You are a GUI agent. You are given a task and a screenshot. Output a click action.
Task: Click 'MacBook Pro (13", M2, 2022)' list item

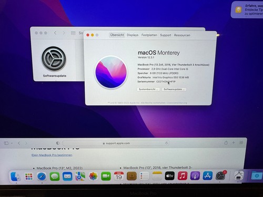pyautogui.click(x=59, y=168)
